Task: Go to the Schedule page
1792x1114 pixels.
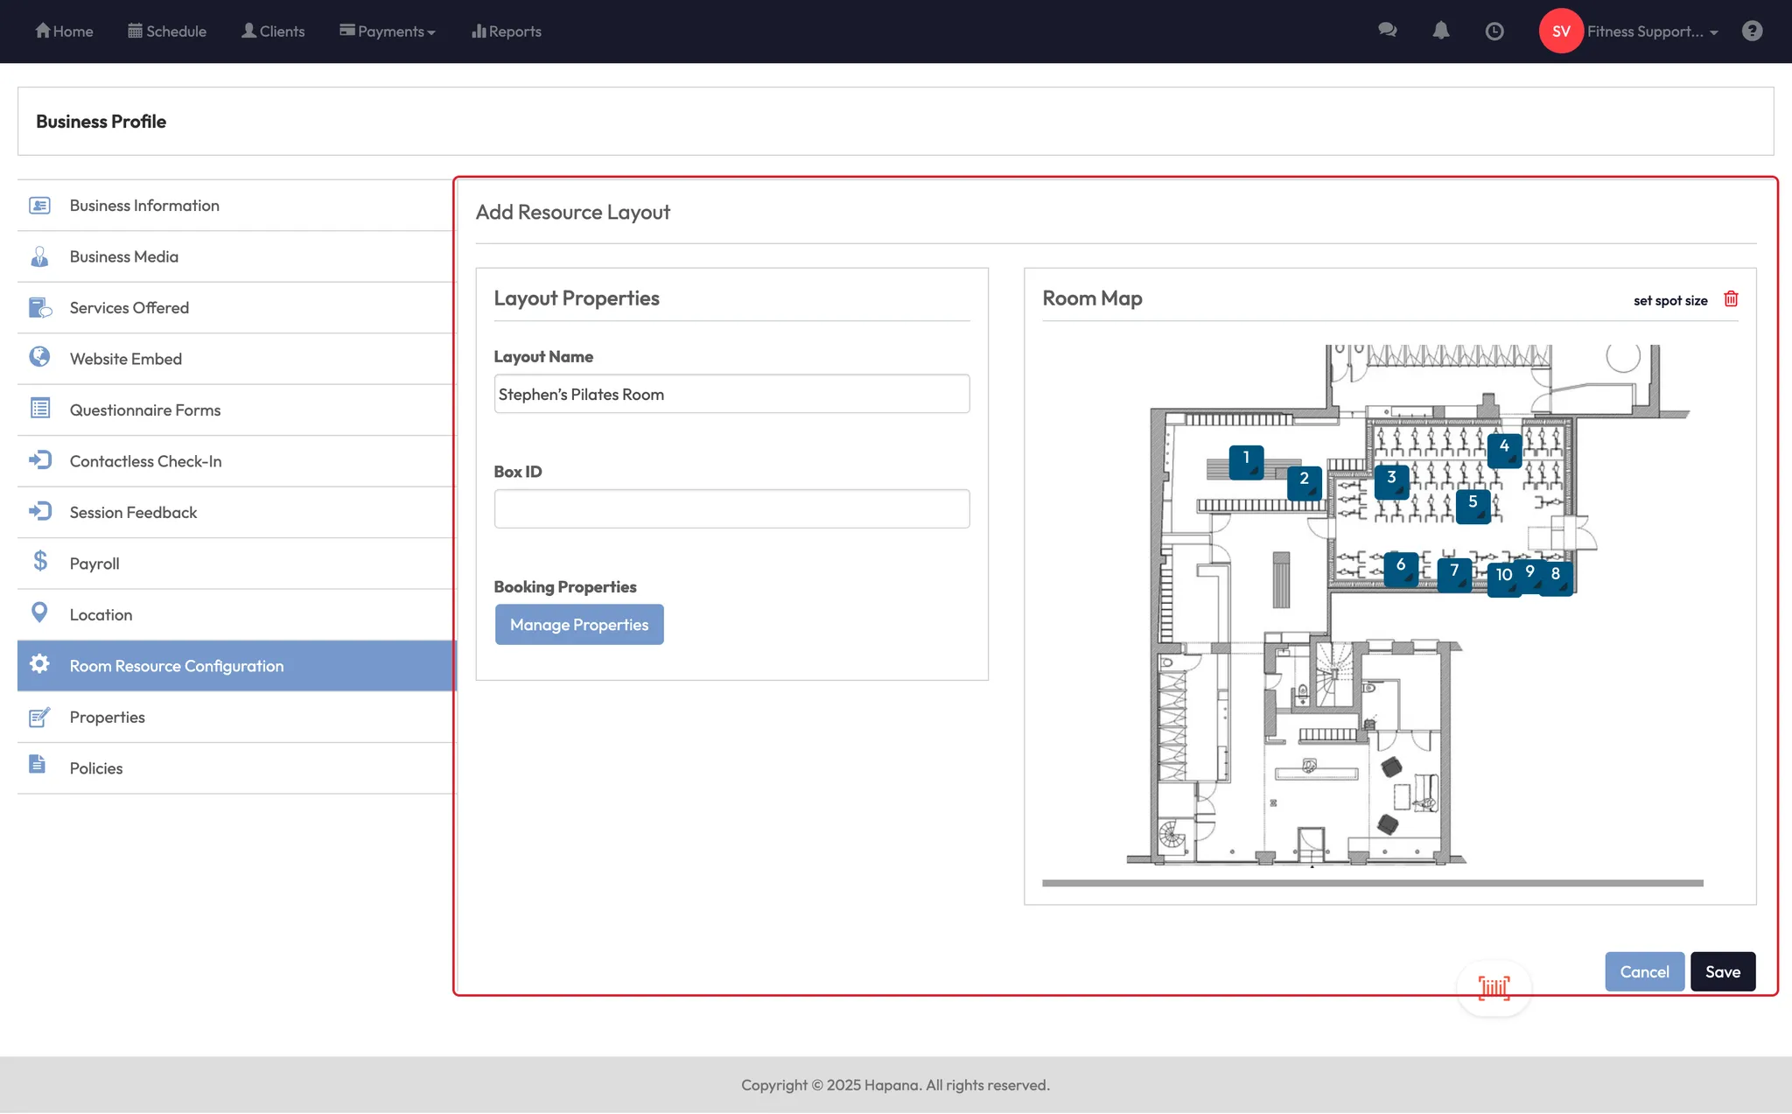Action: [167, 32]
